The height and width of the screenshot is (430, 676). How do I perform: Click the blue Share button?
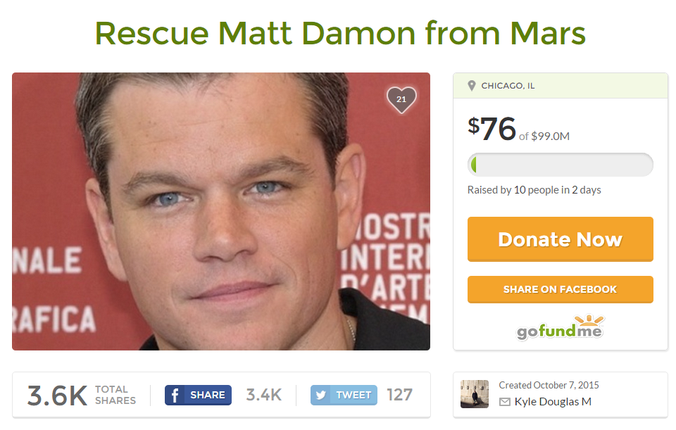pyautogui.click(x=198, y=395)
